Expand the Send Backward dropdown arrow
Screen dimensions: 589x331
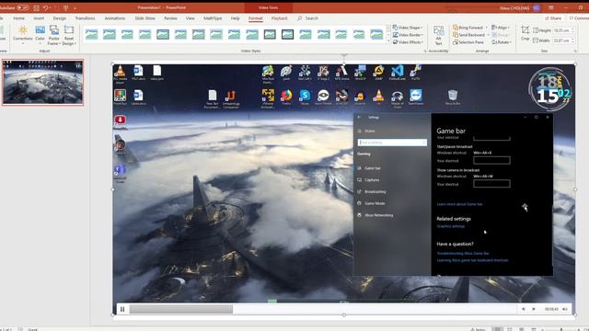click(x=488, y=35)
